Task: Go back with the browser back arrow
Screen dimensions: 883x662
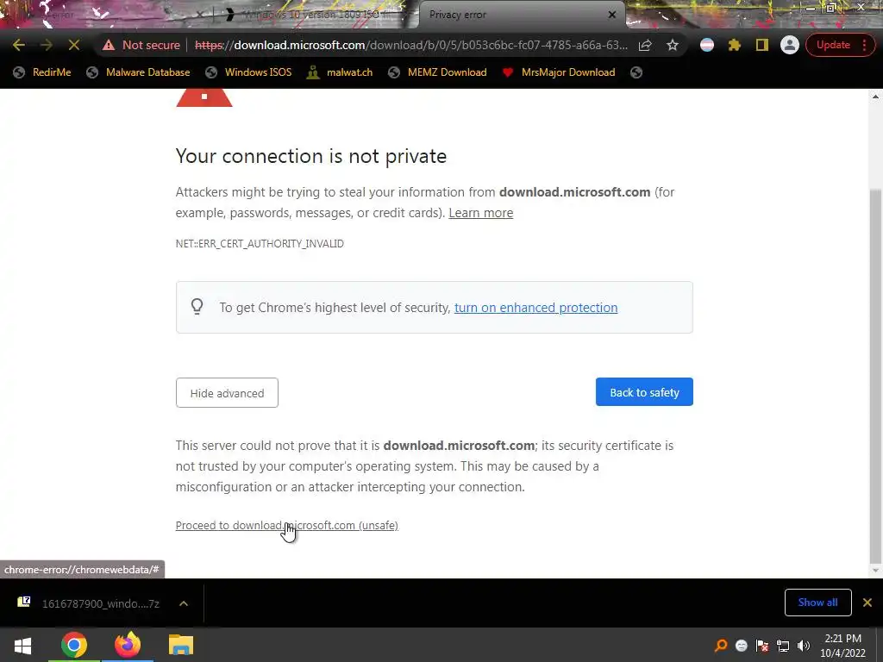Action: click(x=19, y=45)
